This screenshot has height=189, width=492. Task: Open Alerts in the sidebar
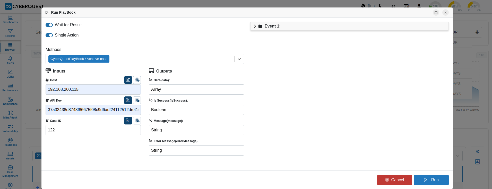coord(10,60)
